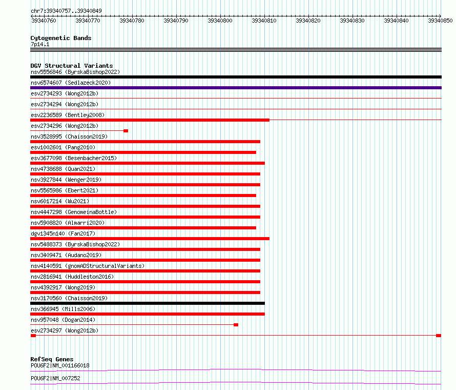Image resolution: width=456 pixels, height=390 pixels.
Task: Select POU6F2|NM_007252 gene label
Action: pyautogui.click(x=55, y=378)
